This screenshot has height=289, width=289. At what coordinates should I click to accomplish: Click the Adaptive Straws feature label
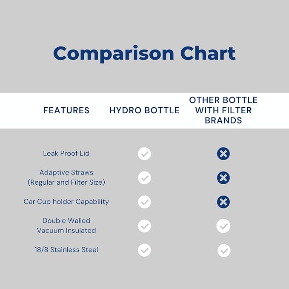pyautogui.click(x=66, y=172)
